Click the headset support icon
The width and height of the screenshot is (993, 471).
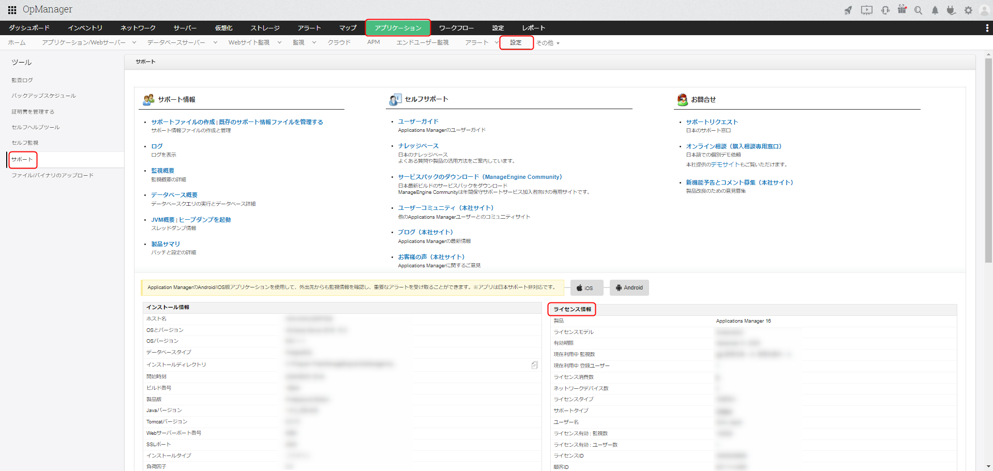coord(885,10)
